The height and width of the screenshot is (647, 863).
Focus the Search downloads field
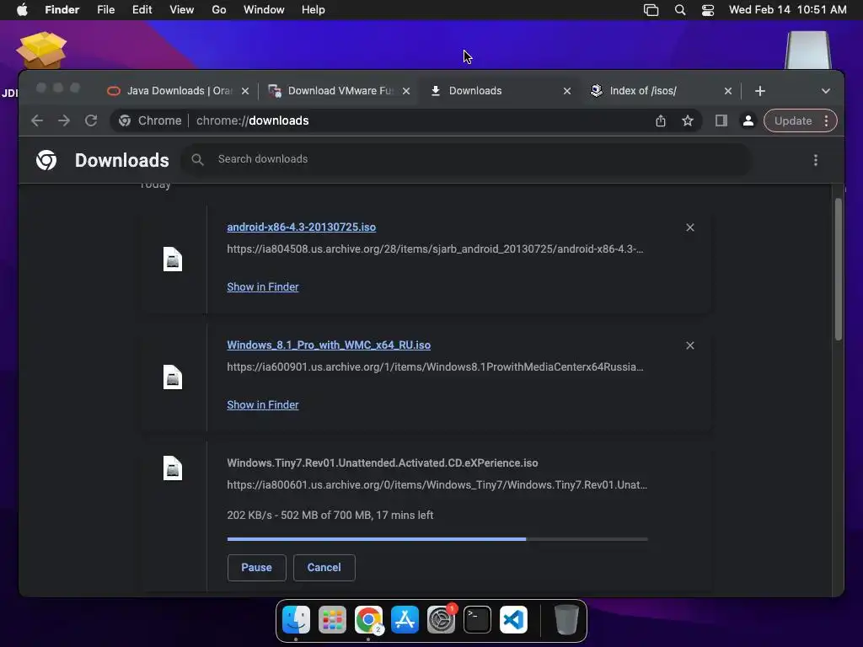click(467, 159)
